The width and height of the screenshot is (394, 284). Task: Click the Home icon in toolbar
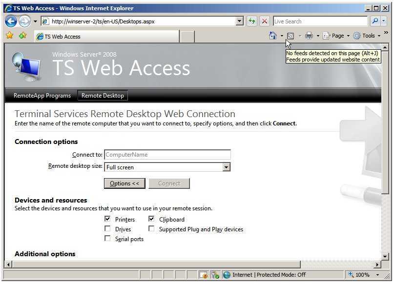273,36
